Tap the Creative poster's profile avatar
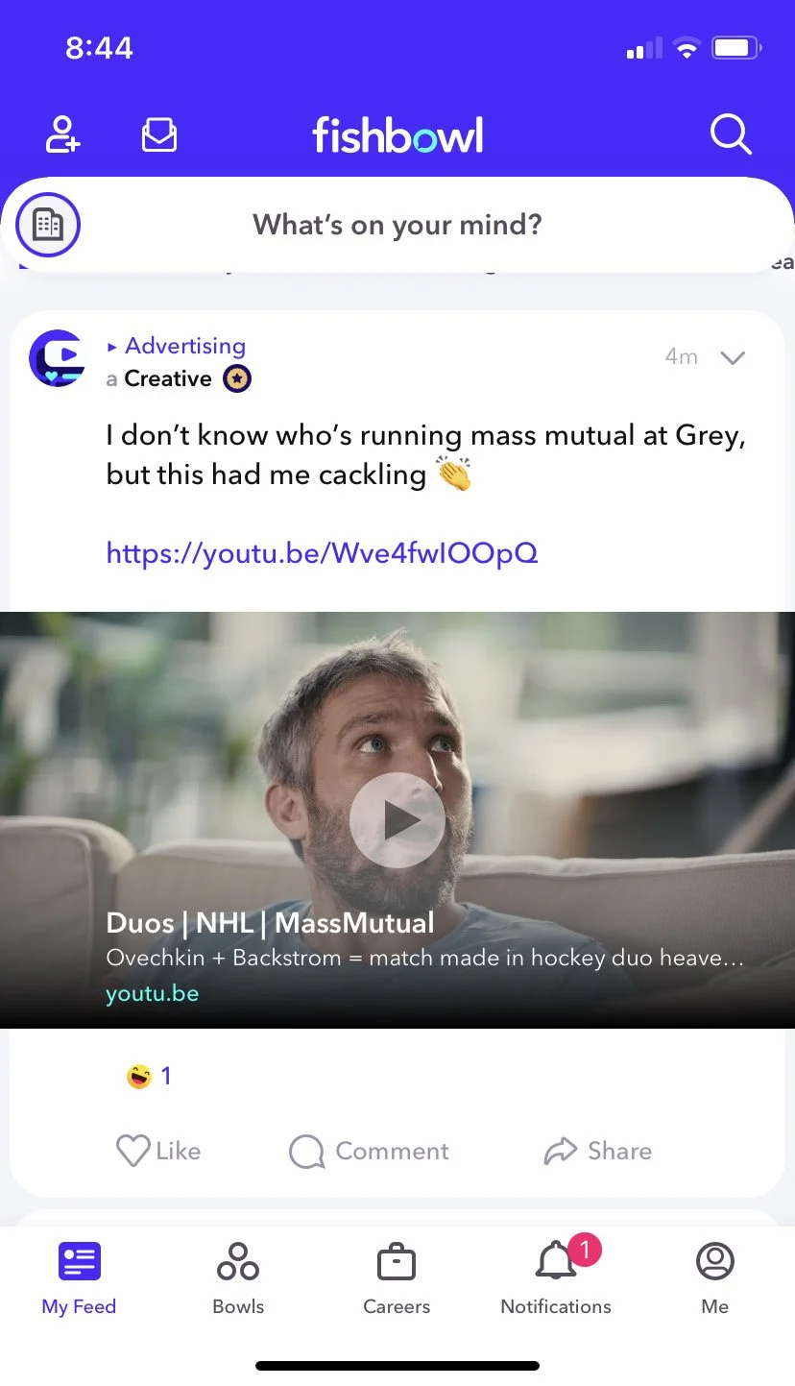Image resolution: width=795 pixels, height=1386 pixels. tap(58, 357)
